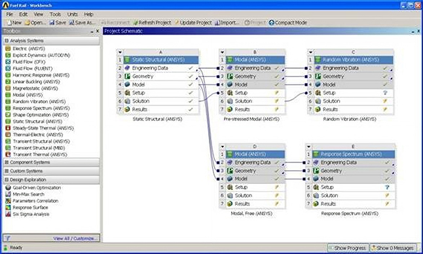Screen dimensions: 423x254
Task: Choose Goal-Driven Optimization in Design Exploration
Action: tap(37, 188)
